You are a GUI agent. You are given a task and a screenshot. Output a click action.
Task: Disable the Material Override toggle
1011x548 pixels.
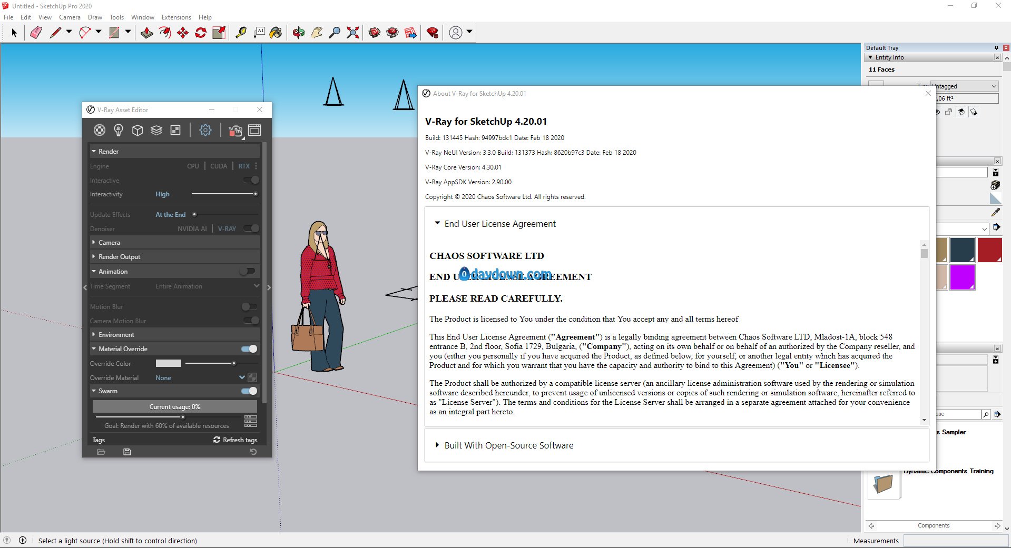coord(249,349)
